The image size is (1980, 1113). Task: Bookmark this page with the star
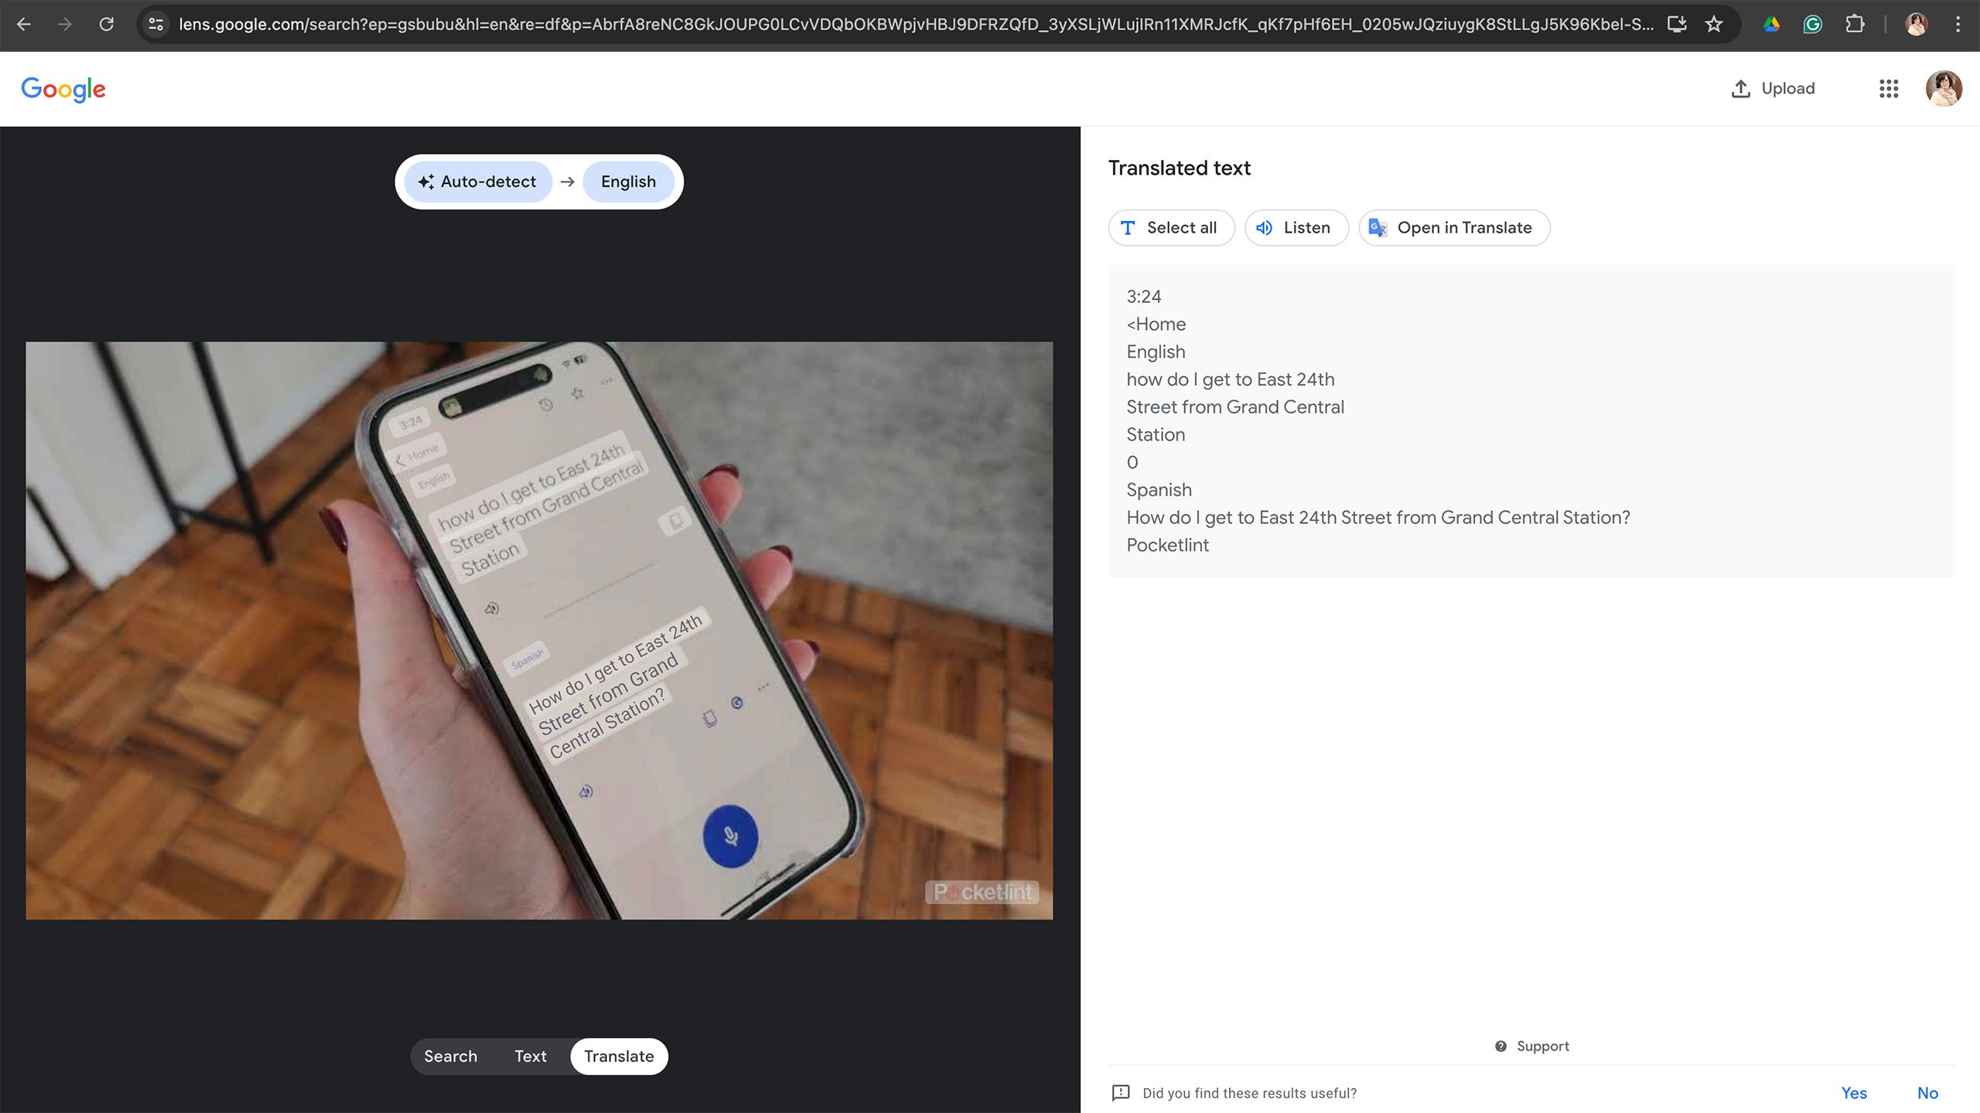tap(1714, 24)
